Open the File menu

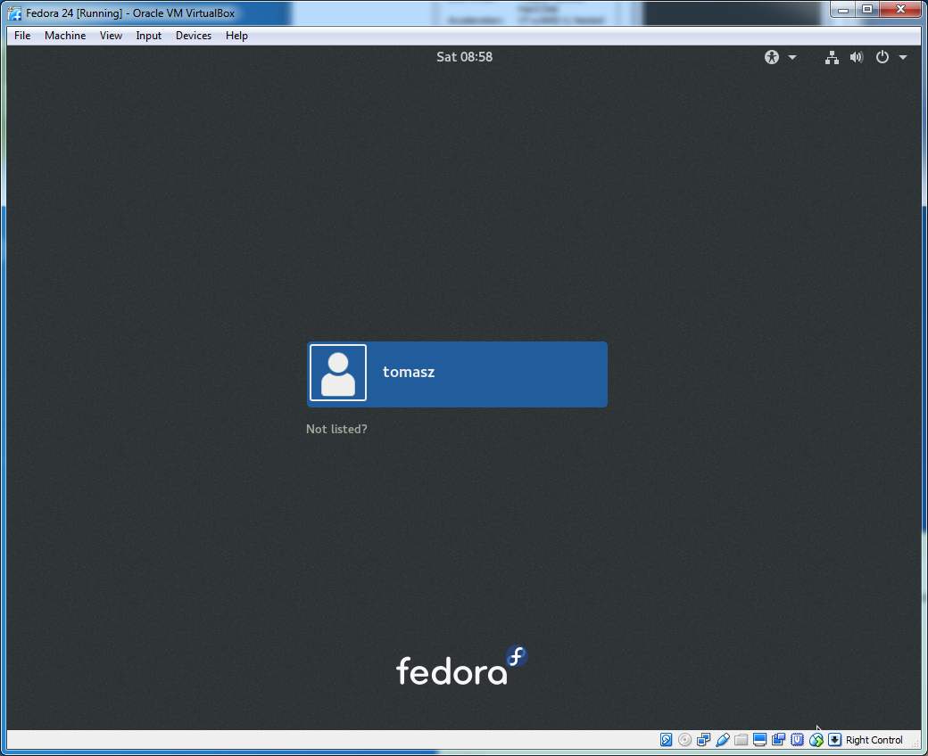tap(22, 36)
